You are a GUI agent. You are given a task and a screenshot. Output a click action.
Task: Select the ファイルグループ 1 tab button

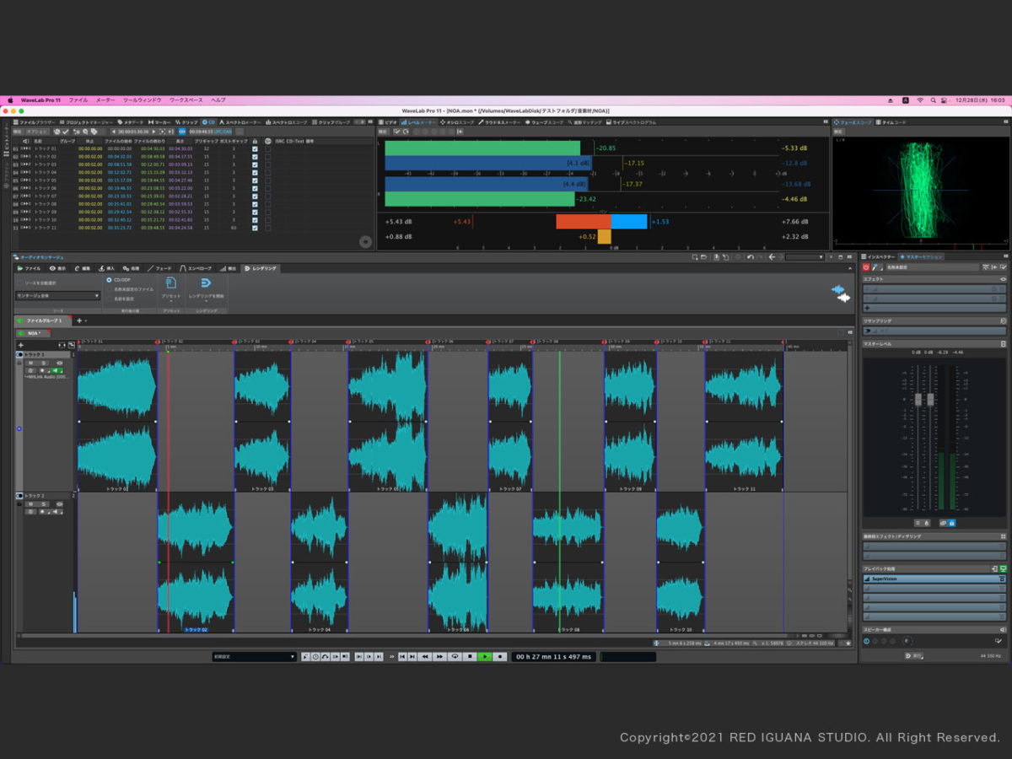44,320
